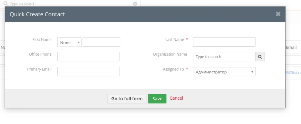This screenshot has height=124, width=301.
Task: Click the Assigned To field label
Action: (x=173, y=69)
